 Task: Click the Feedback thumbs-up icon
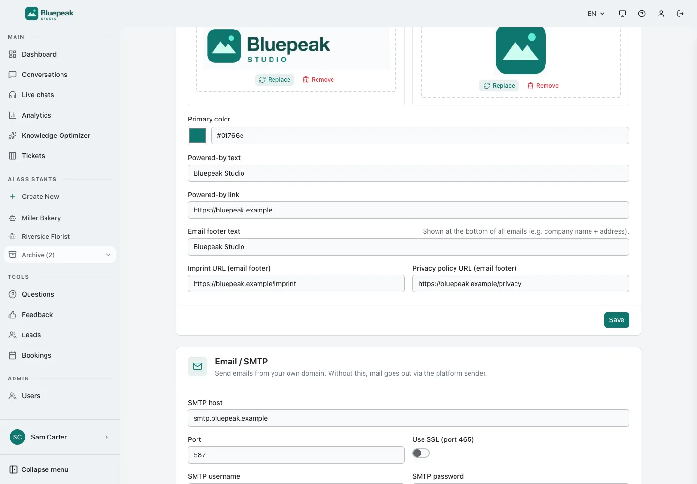pyautogui.click(x=13, y=315)
